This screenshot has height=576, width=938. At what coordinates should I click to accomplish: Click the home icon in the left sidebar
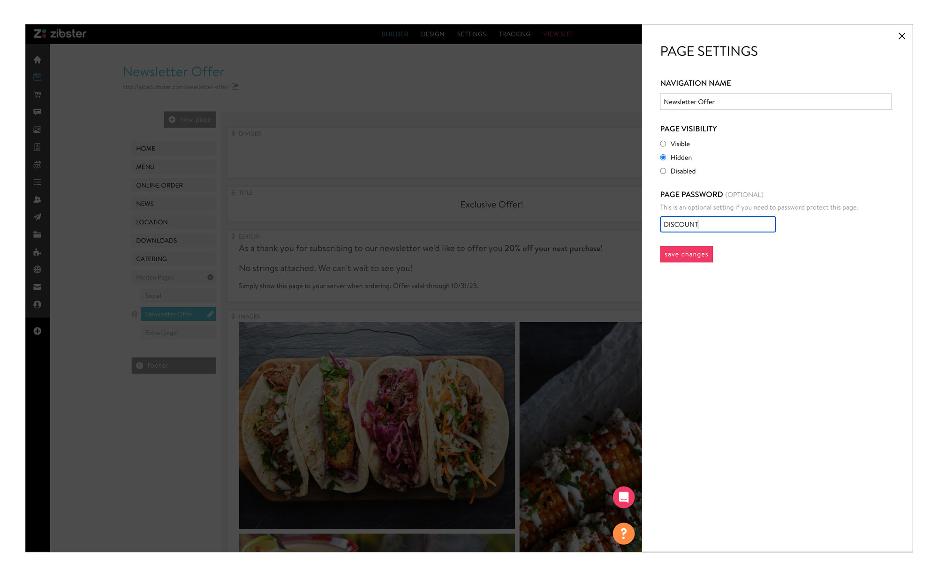pyautogui.click(x=38, y=60)
